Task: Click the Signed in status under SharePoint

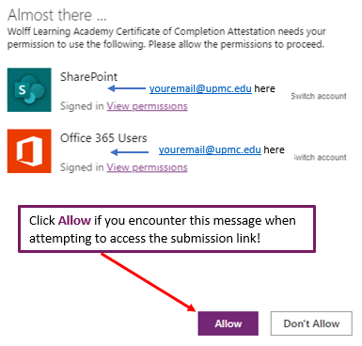Action: pos(82,106)
